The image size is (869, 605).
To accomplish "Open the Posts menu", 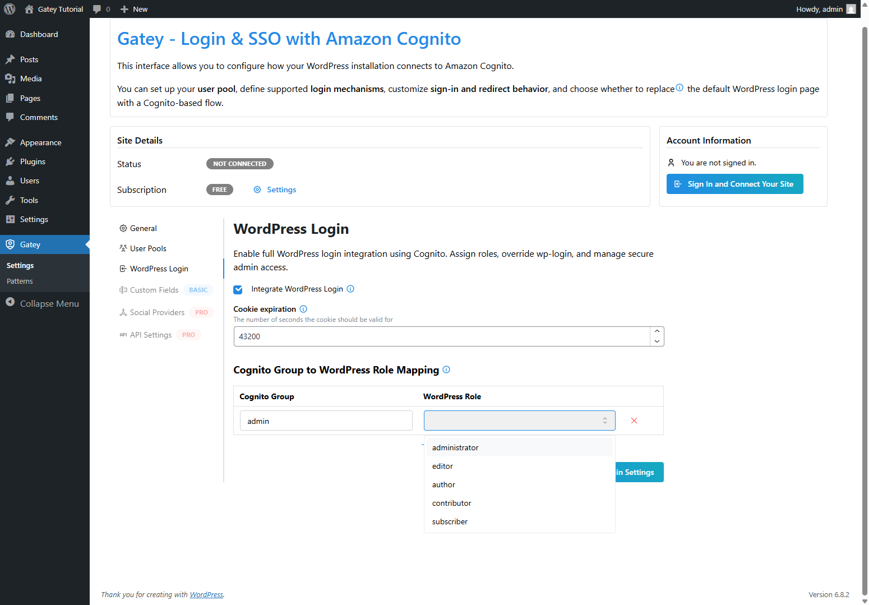I will 45,59.
